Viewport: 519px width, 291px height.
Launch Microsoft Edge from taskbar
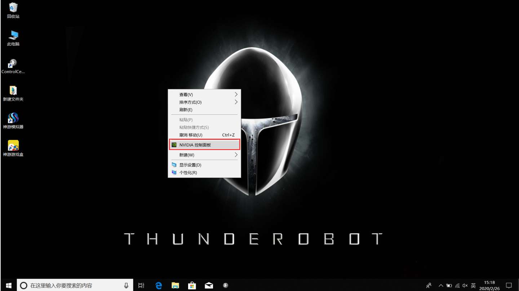pyautogui.click(x=159, y=285)
